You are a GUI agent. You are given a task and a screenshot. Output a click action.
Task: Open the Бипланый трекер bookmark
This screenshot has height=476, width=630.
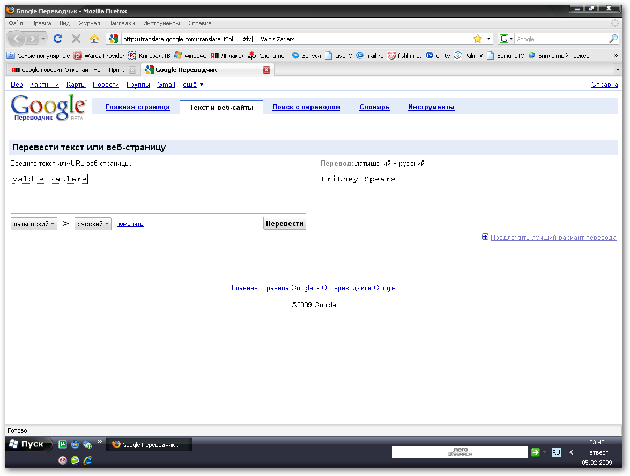pyautogui.click(x=559, y=55)
